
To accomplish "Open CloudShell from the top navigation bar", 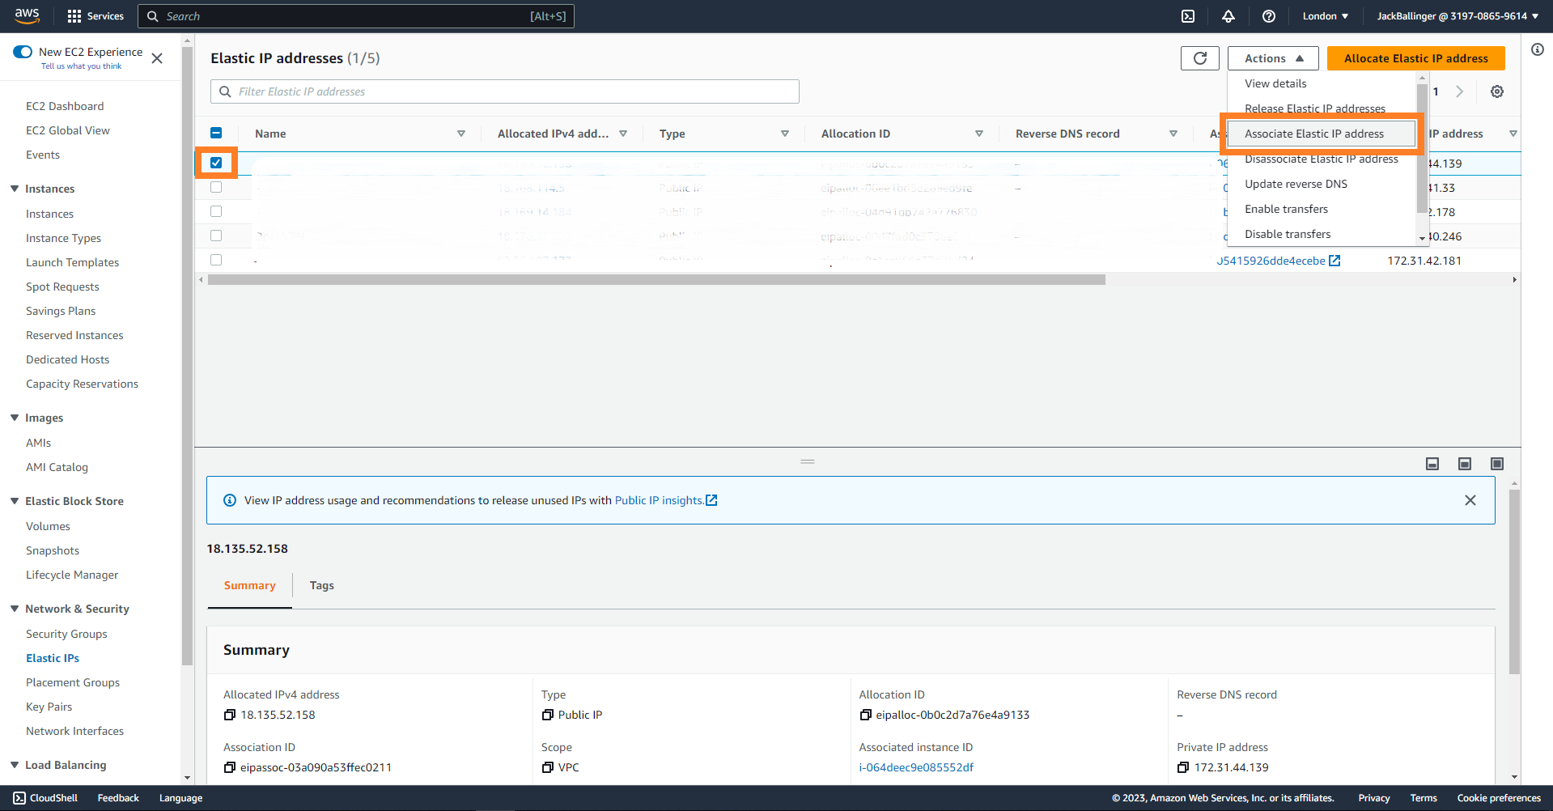I will pyautogui.click(x=1187, y=16).
